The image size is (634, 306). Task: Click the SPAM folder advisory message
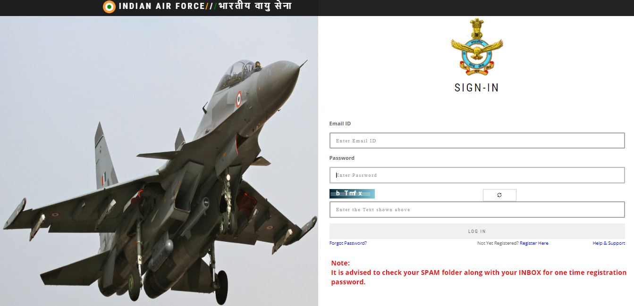pyautogui.click(x=479, y=277)
